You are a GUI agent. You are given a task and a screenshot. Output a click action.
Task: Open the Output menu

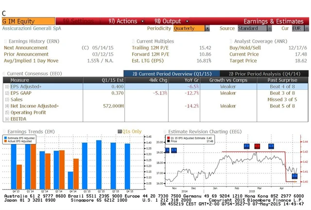coord(168,21)
